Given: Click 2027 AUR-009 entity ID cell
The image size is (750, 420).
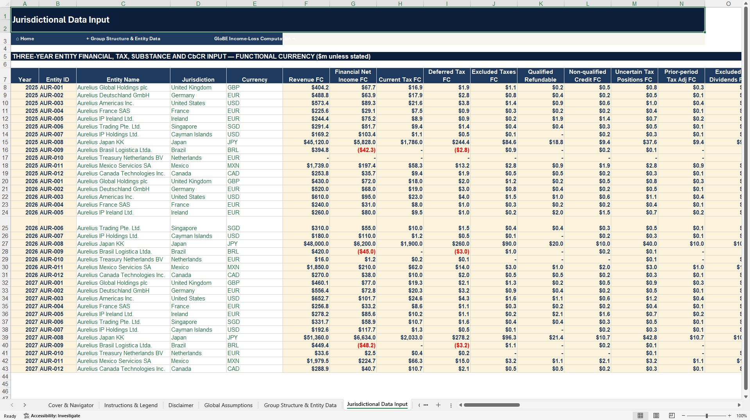Looking at the screenshot, I should 57,345.
